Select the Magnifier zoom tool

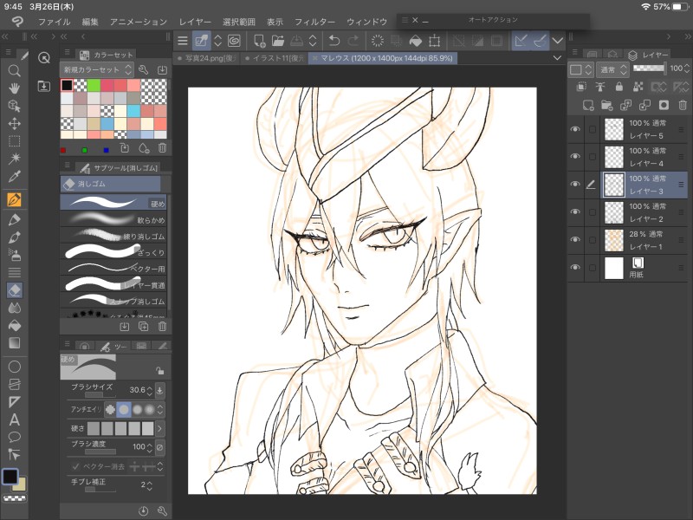click(14, 71)
